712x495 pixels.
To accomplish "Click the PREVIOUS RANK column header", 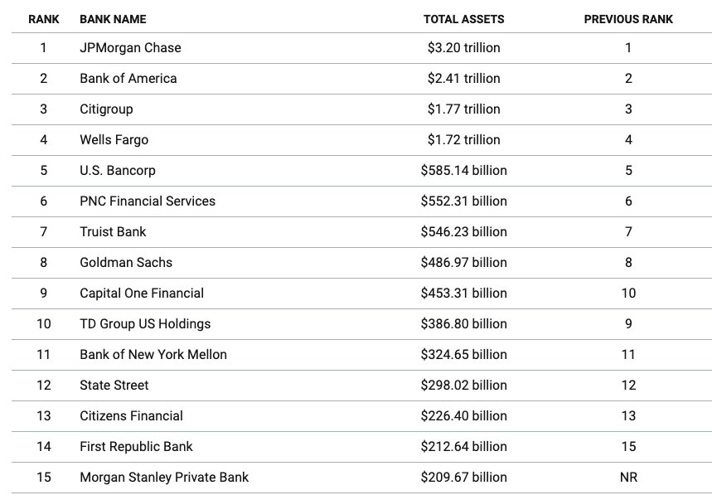I will pyautogui.click(x=628, y=18).
